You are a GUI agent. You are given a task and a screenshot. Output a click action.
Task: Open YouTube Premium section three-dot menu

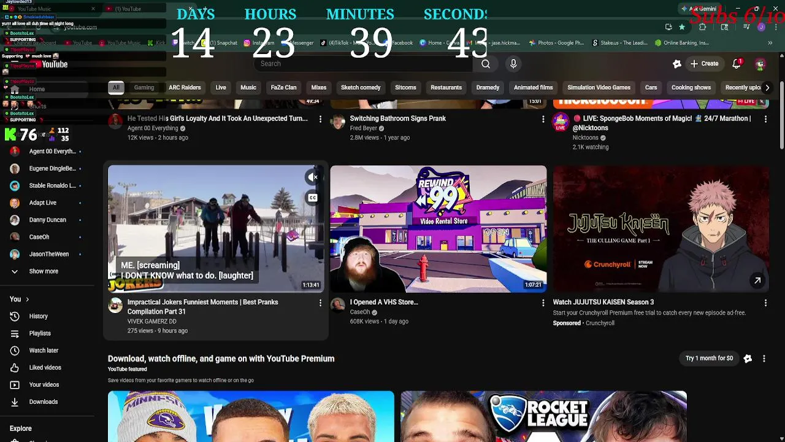coord(764,359)
